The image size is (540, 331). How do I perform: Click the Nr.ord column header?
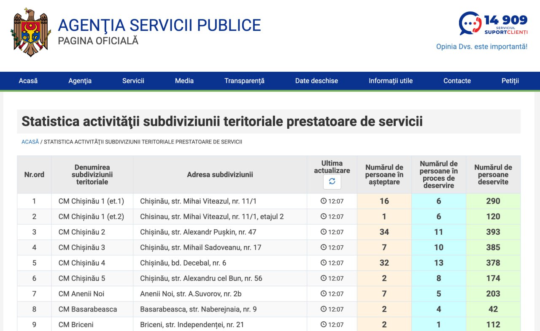[34, 174]
